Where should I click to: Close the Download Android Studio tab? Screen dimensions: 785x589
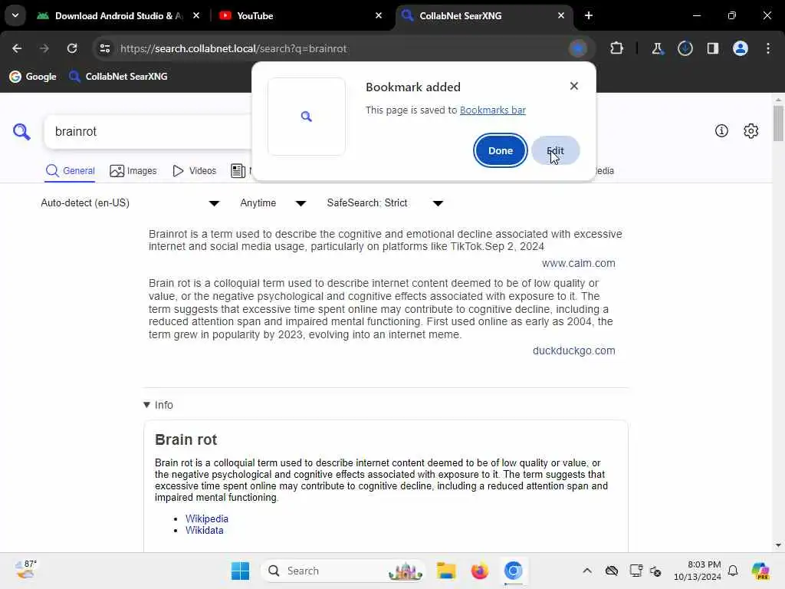click(196, 16)
